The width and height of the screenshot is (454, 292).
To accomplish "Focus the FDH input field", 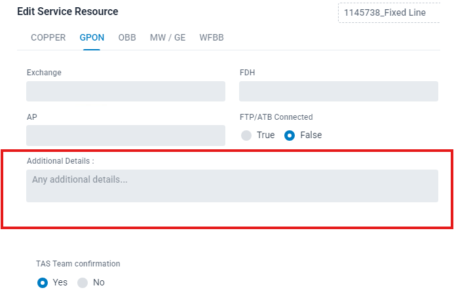I will pyautogui.click(x=338, y=91).
